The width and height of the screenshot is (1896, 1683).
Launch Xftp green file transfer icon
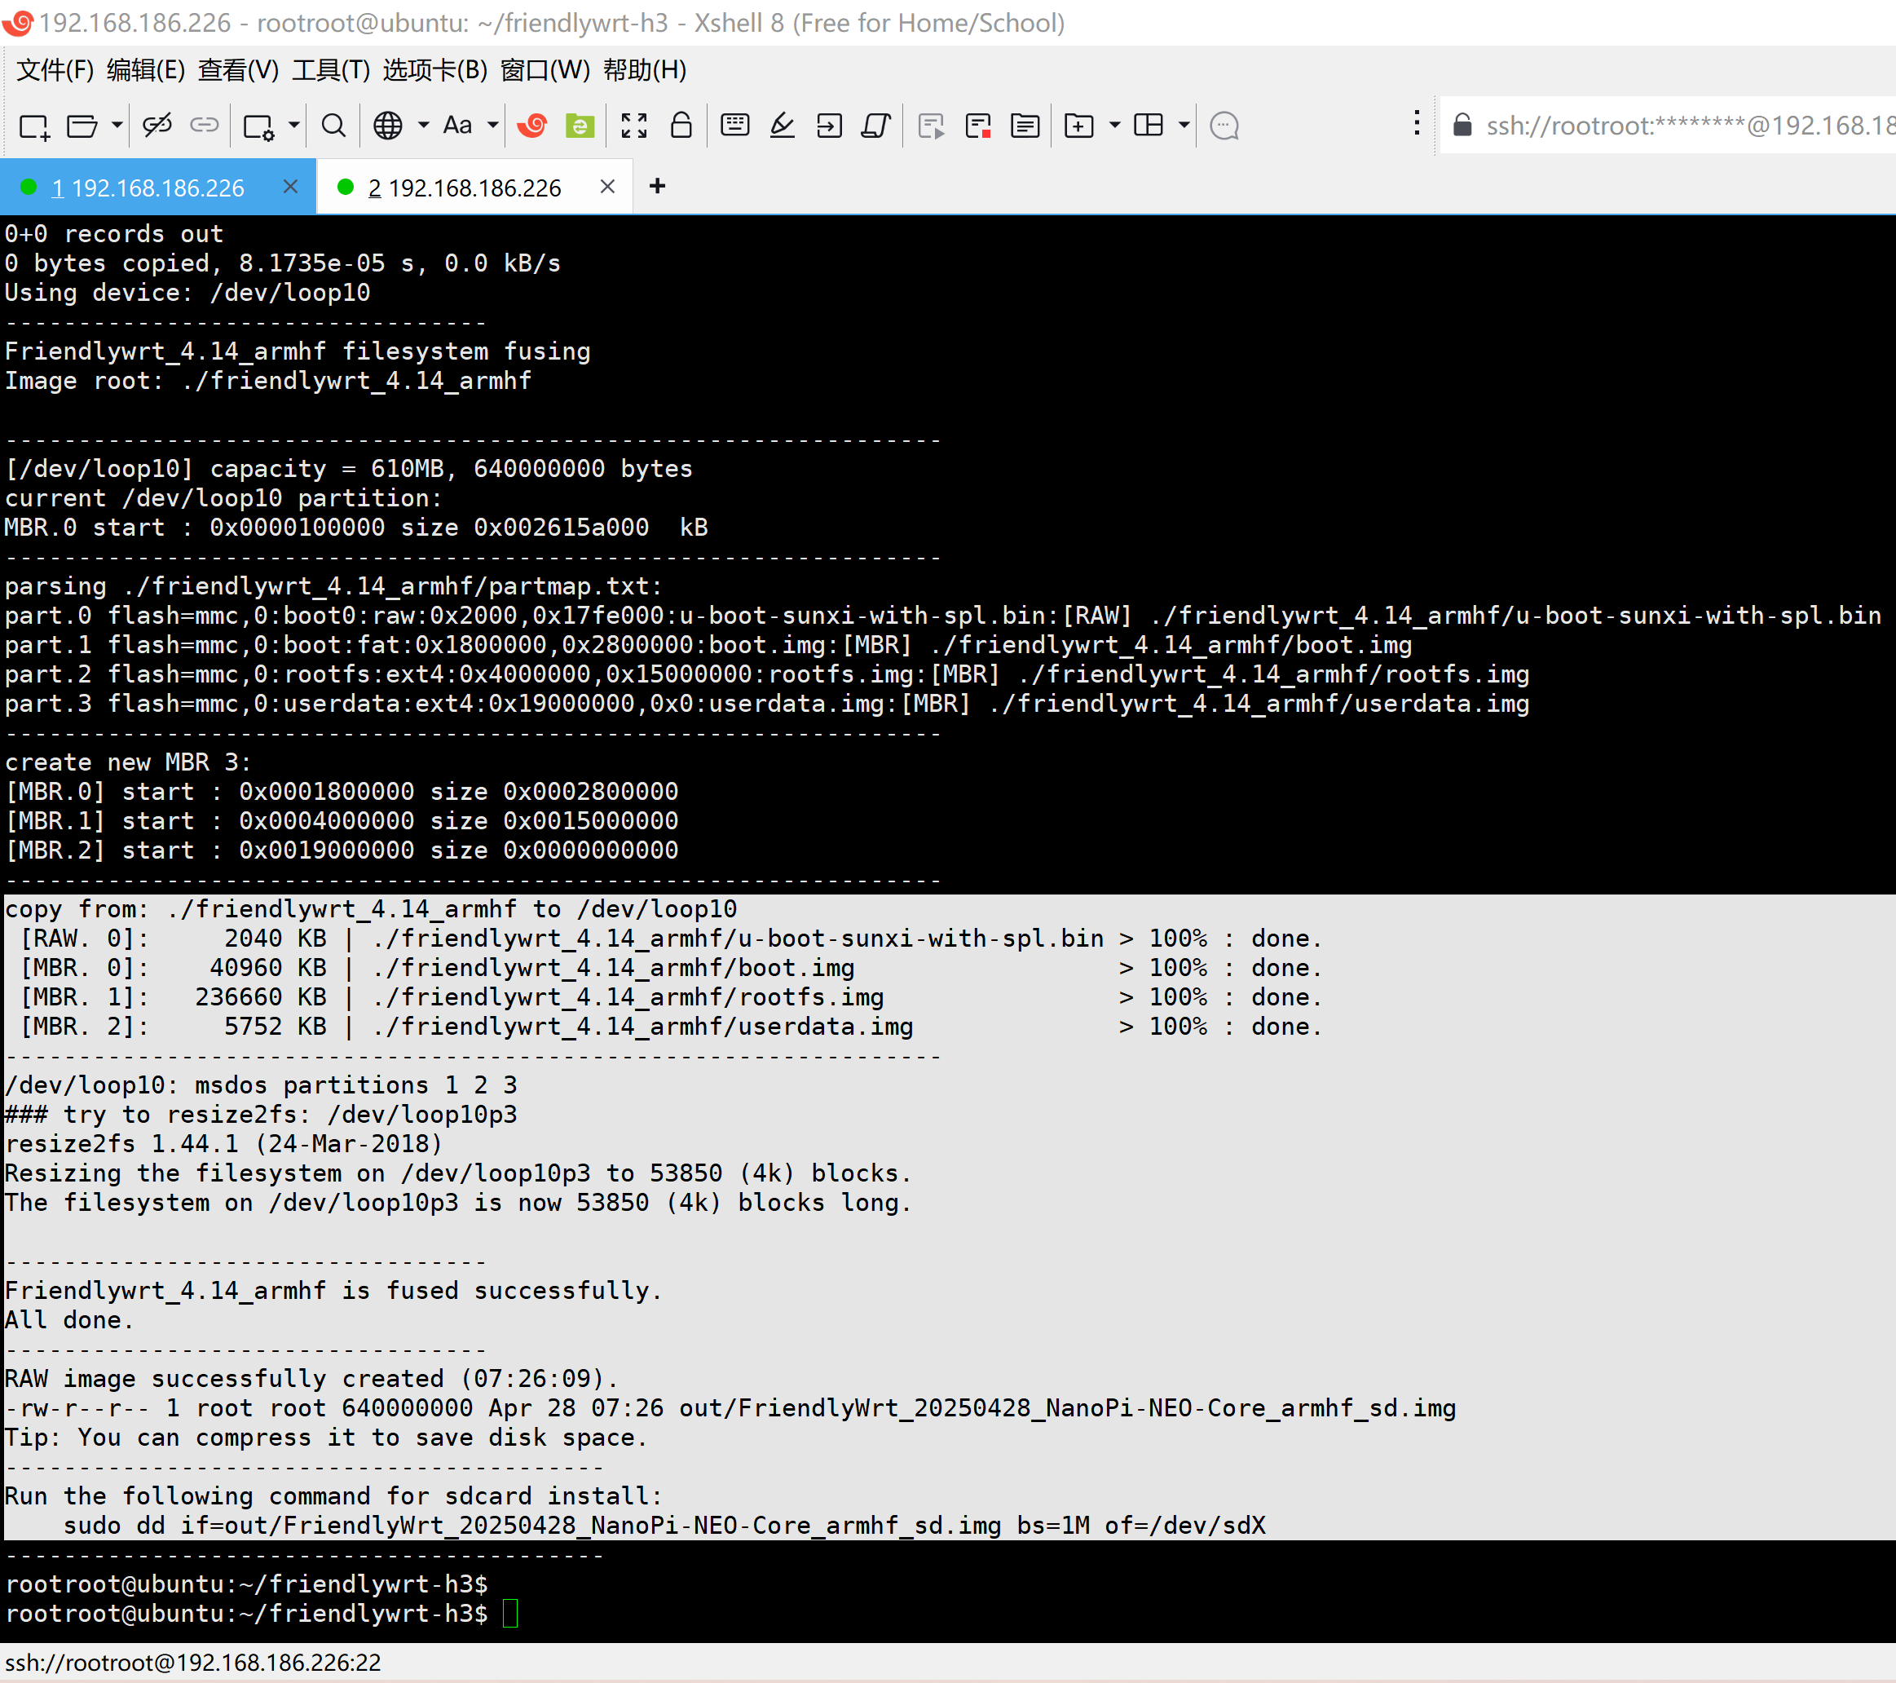click(580, 126)
